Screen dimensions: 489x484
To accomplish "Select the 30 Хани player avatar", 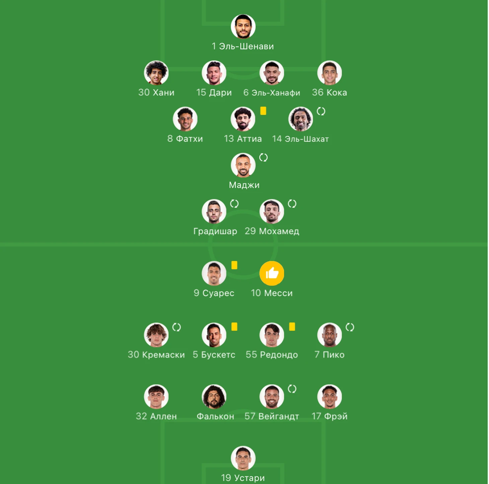I will (156, 73).
